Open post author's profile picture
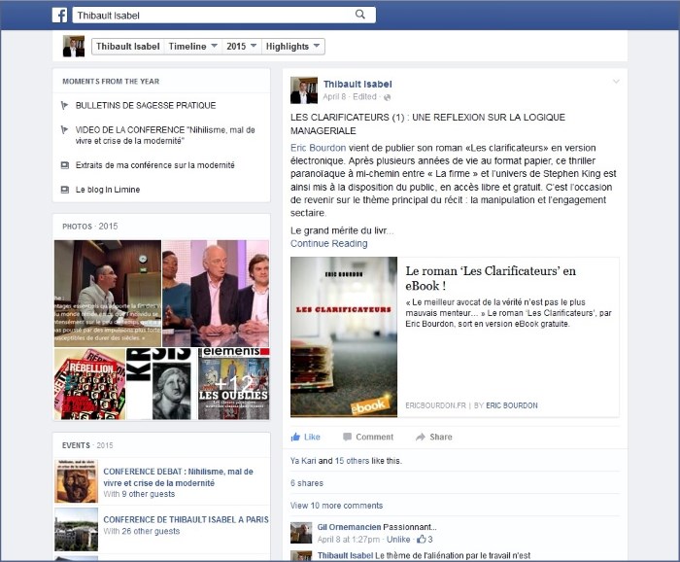 click(304, 90)
